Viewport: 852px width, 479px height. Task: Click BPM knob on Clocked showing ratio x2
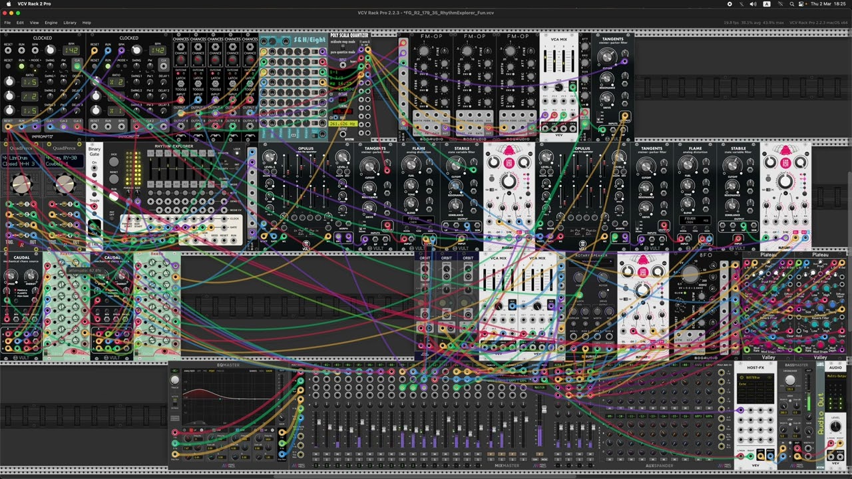click(137, 51)
